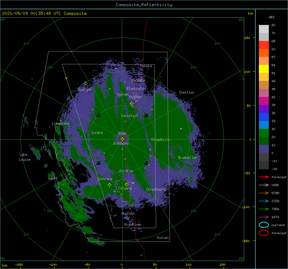Click the white 04DK arrow icon
The height and width of the screenshot is (269, 288).
click(264, 185)
